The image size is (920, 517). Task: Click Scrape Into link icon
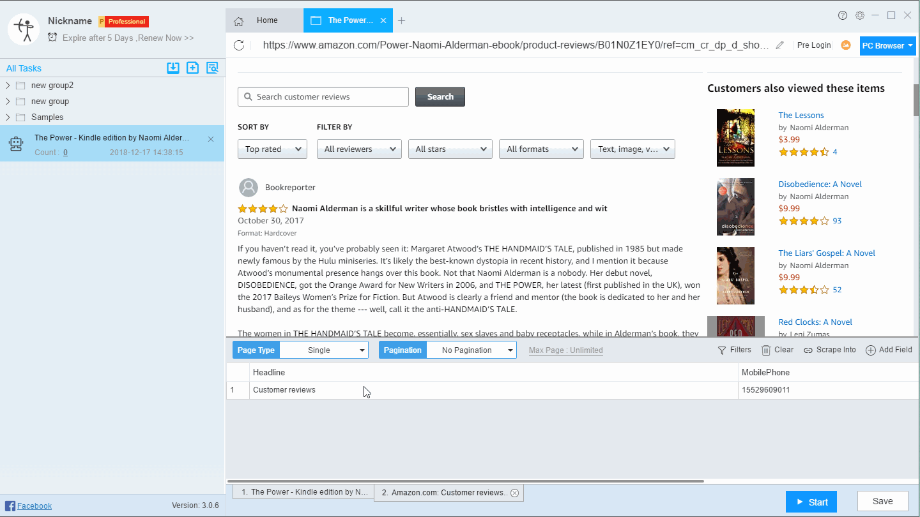[808, 350]
